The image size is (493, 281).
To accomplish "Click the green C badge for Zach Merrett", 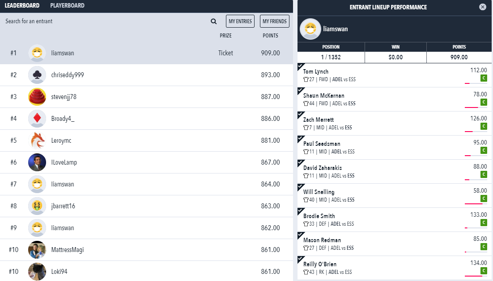I will [x=484, y=126].
